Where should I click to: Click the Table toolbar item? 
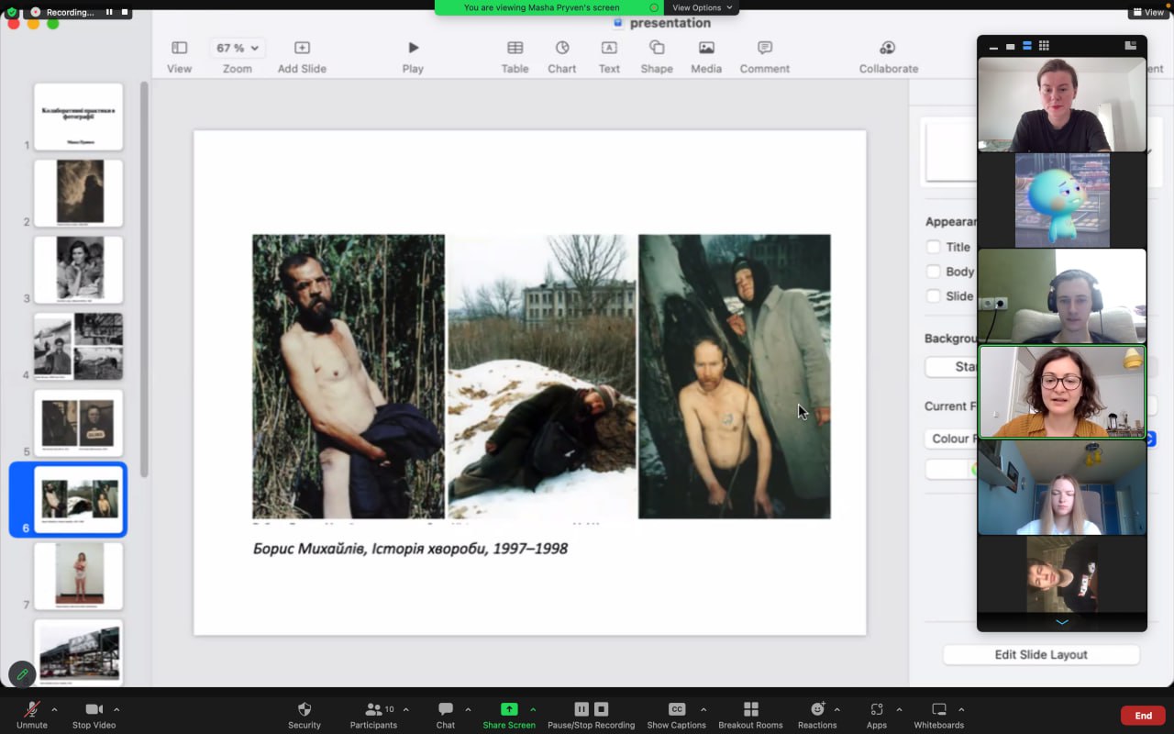point(515,56)
